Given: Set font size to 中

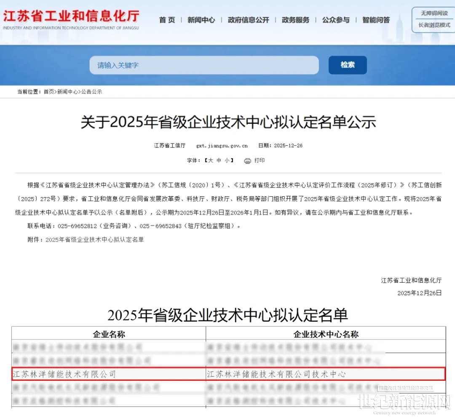Looking at the screenshot, I should pos(219,160).
